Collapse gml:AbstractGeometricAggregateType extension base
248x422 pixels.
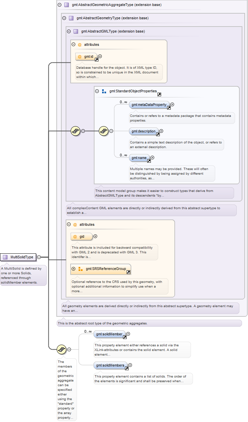(59, 5)
